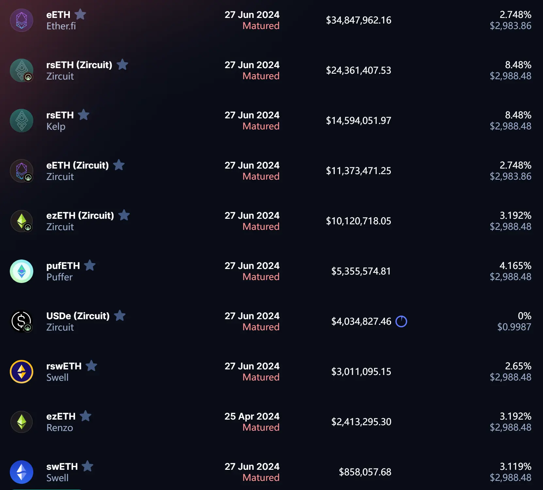Star the USDe (Zircuit) market
The image size is (543, 490).
[120, 316]
